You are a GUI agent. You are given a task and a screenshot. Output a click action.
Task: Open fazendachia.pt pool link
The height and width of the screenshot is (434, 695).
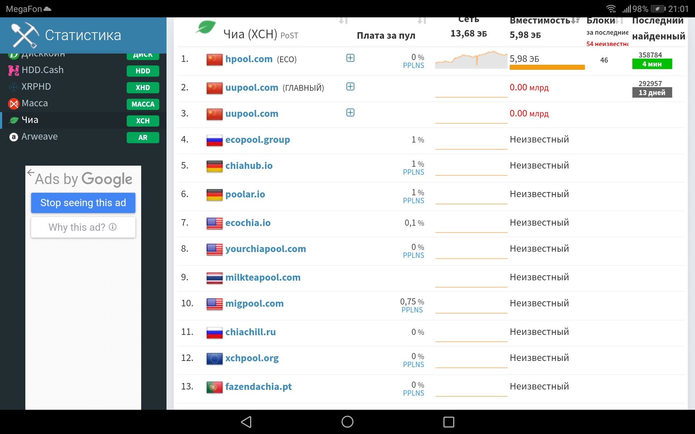(258, 387)
